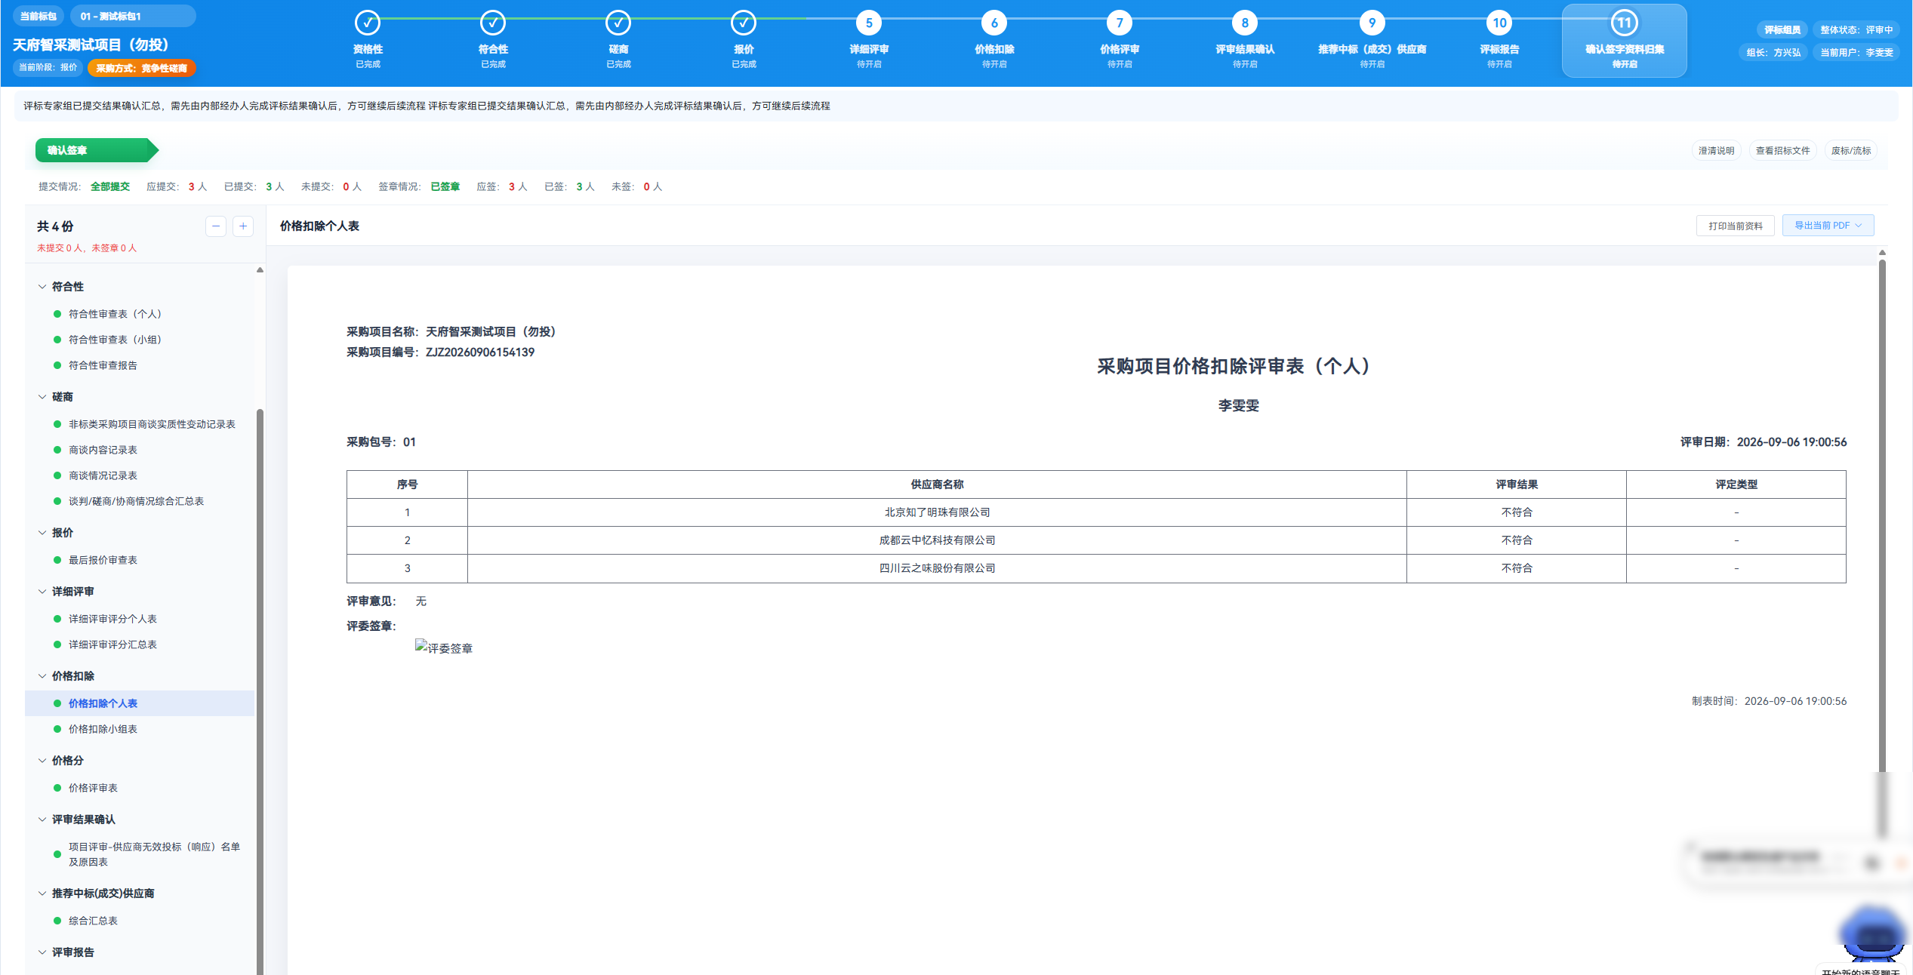Open 综合汇总表 document
Image resolution: width=1913 pixels, height=975 pixels.
93,921
